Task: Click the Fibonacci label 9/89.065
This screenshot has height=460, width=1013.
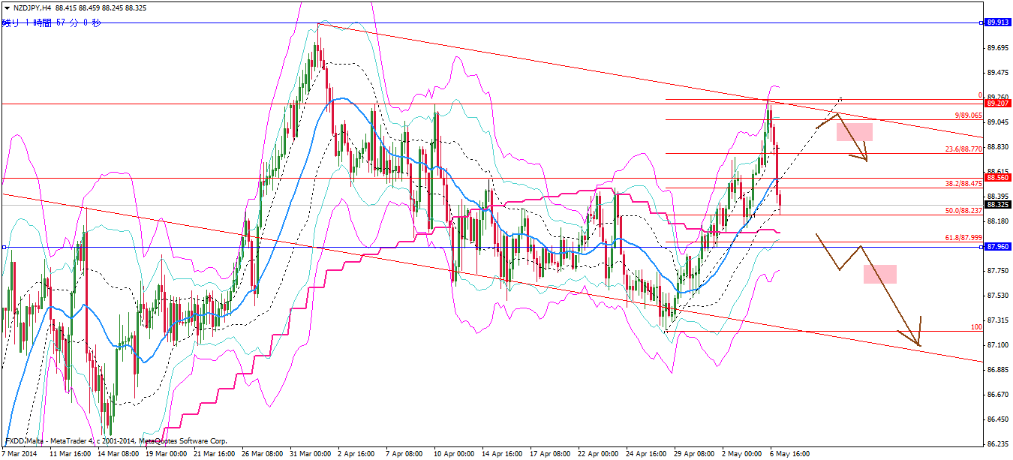Action: [x=968, y=116]
